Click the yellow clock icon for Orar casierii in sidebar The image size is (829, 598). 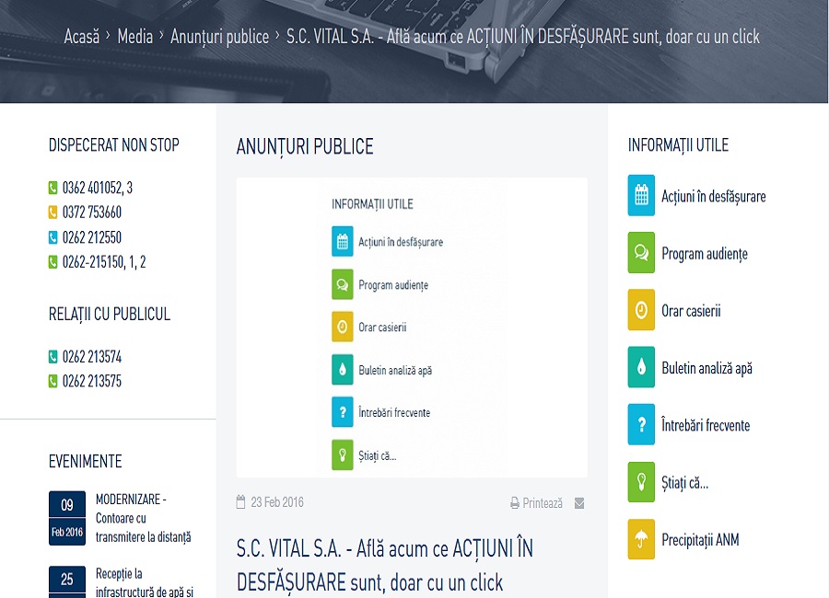pyautogui.click(x=641, y=309)
